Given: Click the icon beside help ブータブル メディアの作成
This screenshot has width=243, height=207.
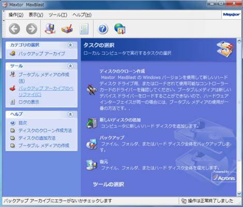Looking at the screenshot, I should (12, 145).
